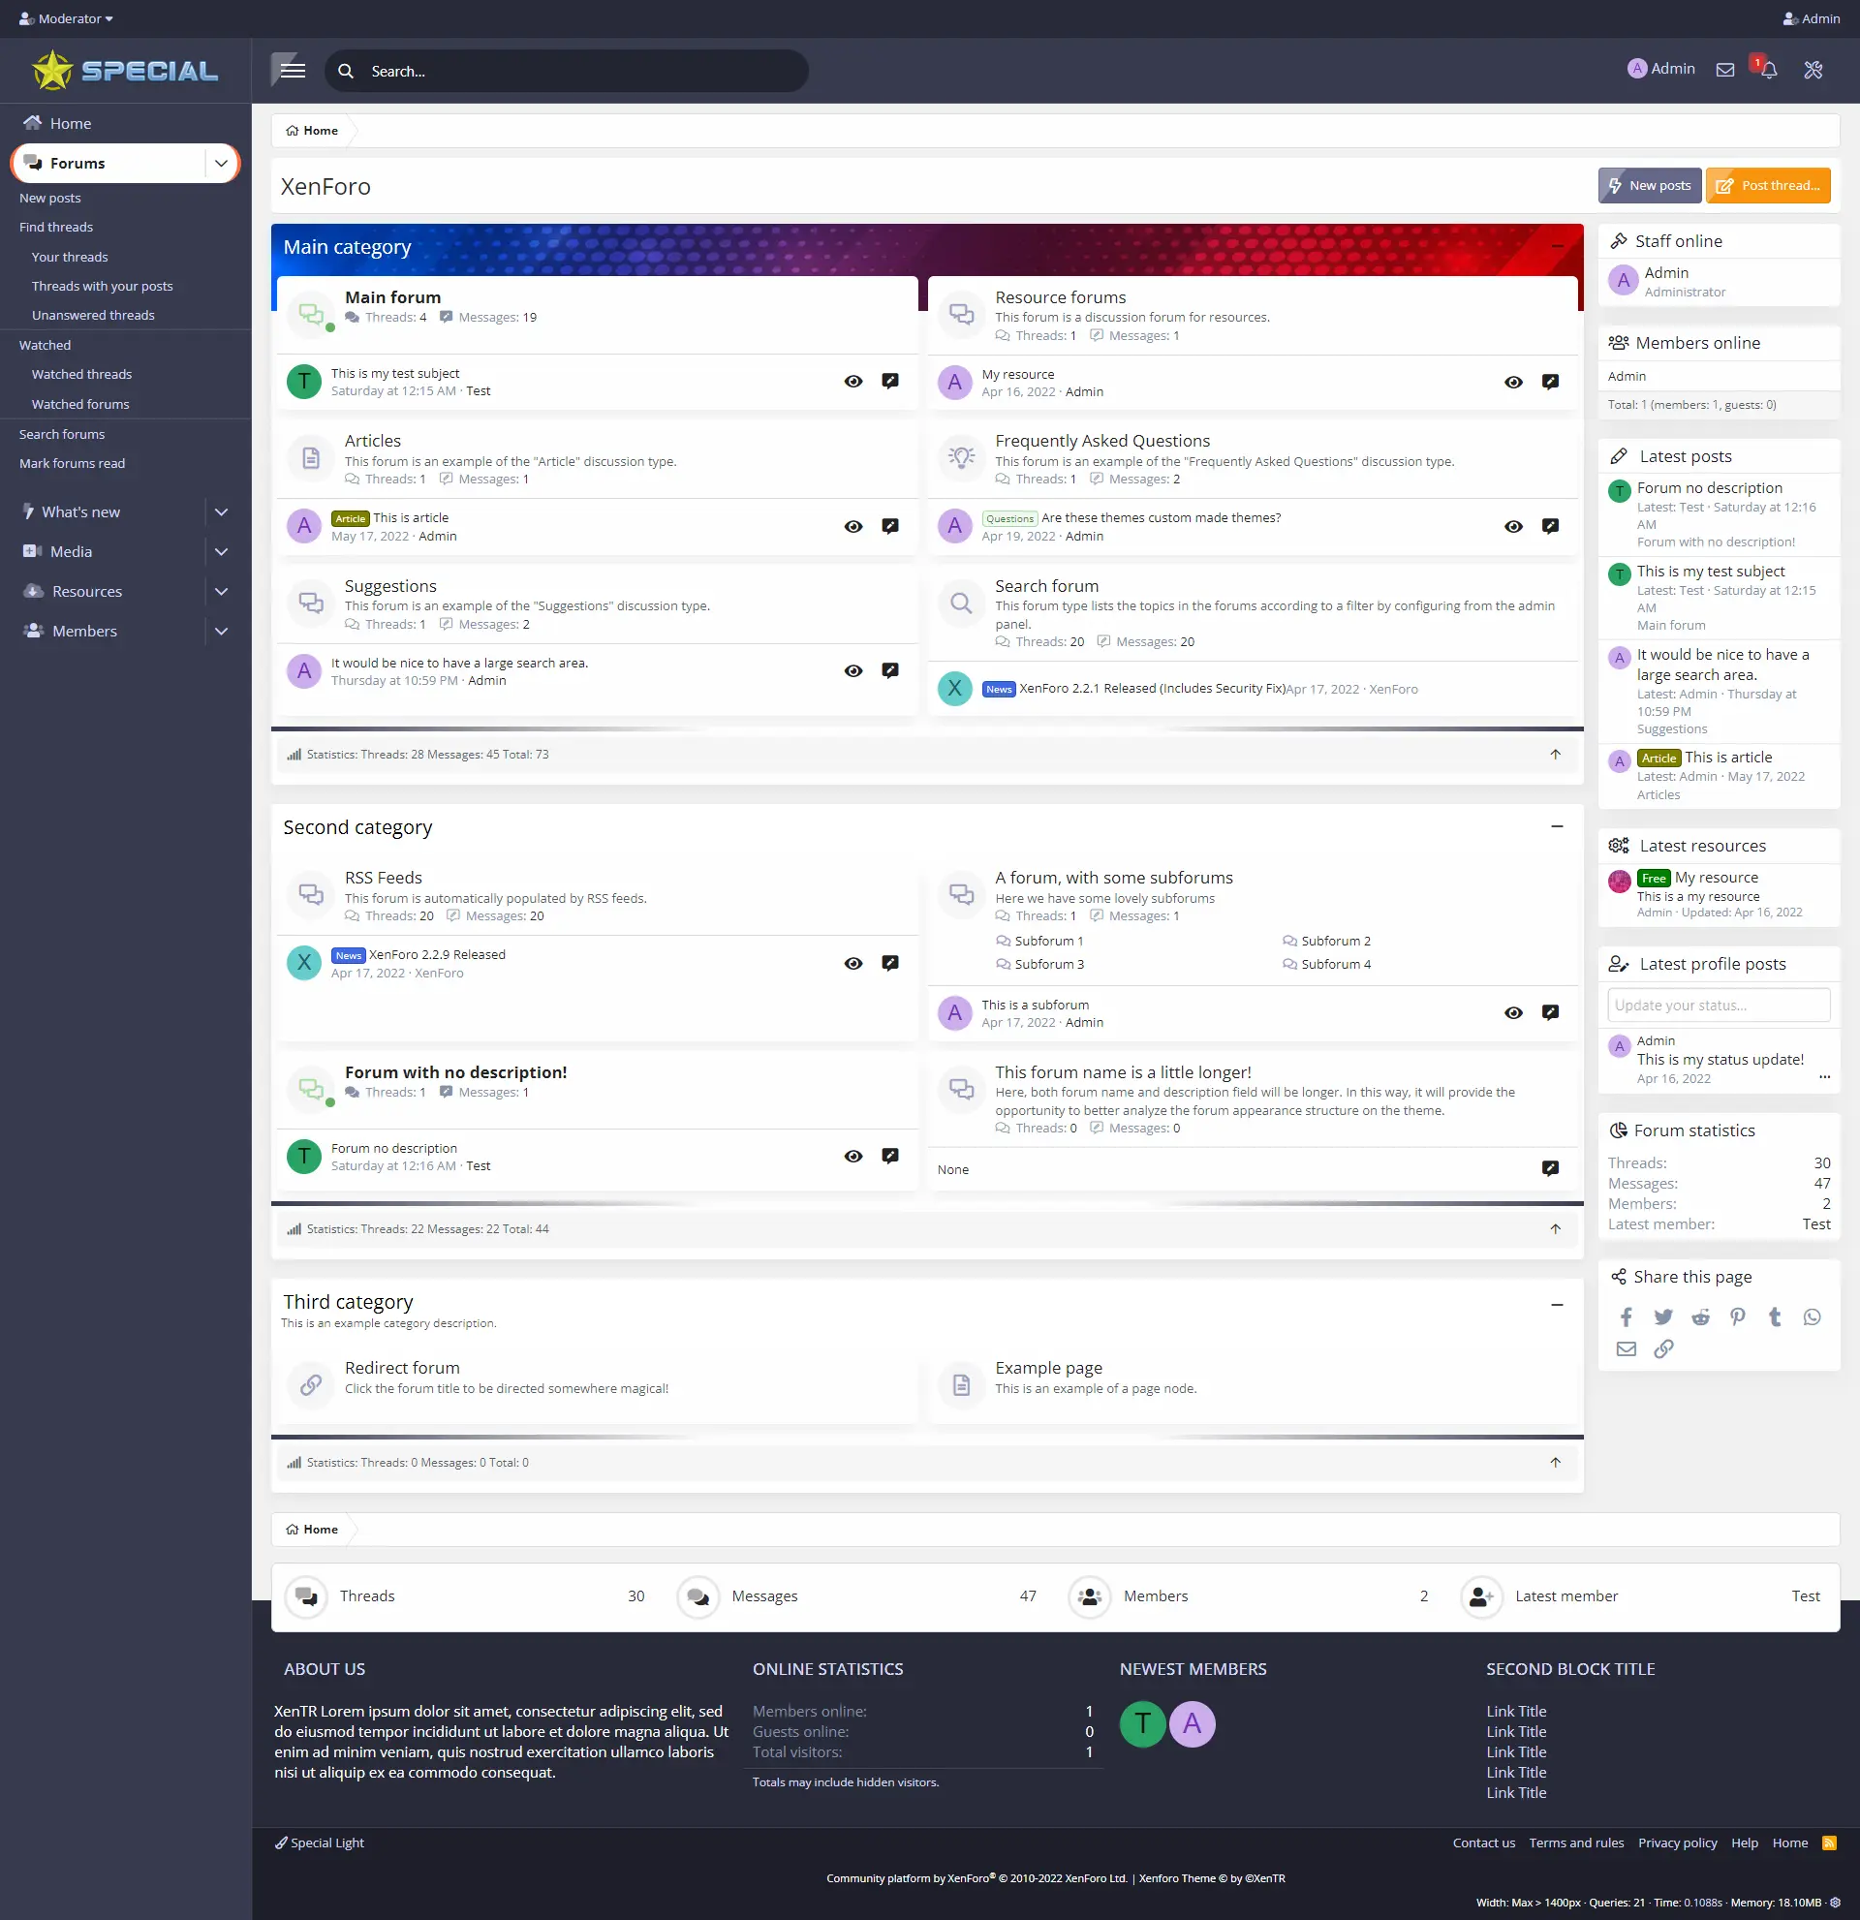Open Admin account menu in header

tap(1661, 69)
